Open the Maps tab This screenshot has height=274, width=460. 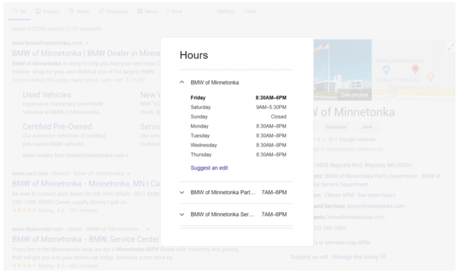[x=79, y=11]
